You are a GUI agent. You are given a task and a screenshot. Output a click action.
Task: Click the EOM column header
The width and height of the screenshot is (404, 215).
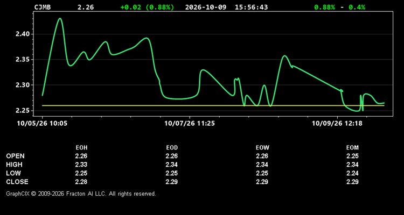click(x=352, y=148)
